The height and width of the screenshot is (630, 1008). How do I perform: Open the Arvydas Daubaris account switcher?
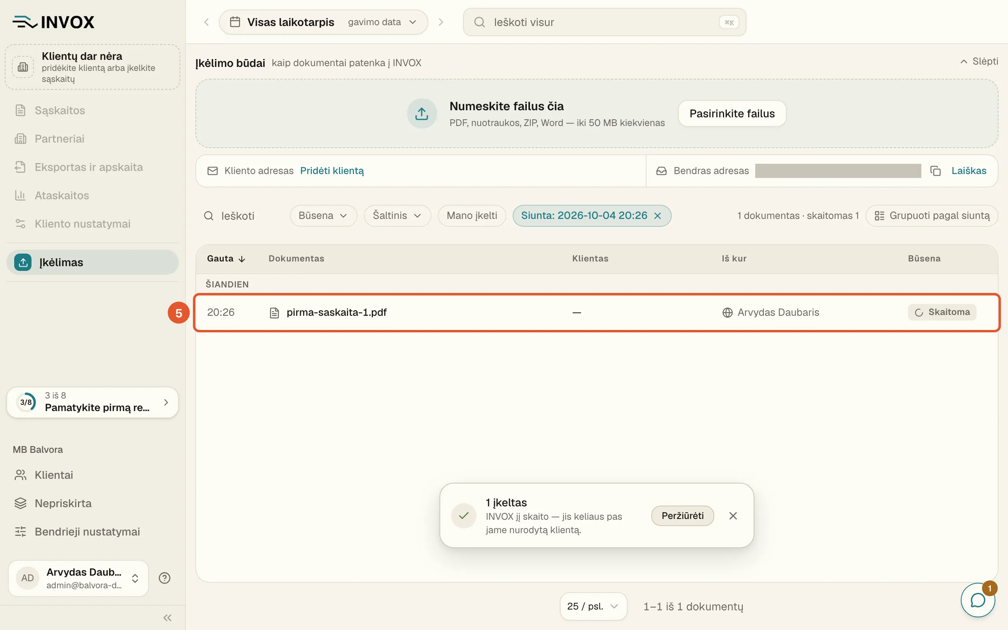coord(78,578)
